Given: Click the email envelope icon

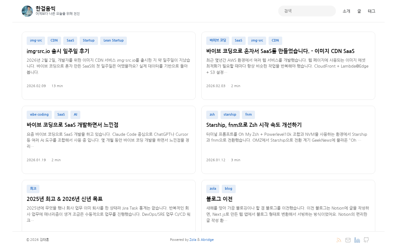Looking at the screenshot, I should point(348,240).
